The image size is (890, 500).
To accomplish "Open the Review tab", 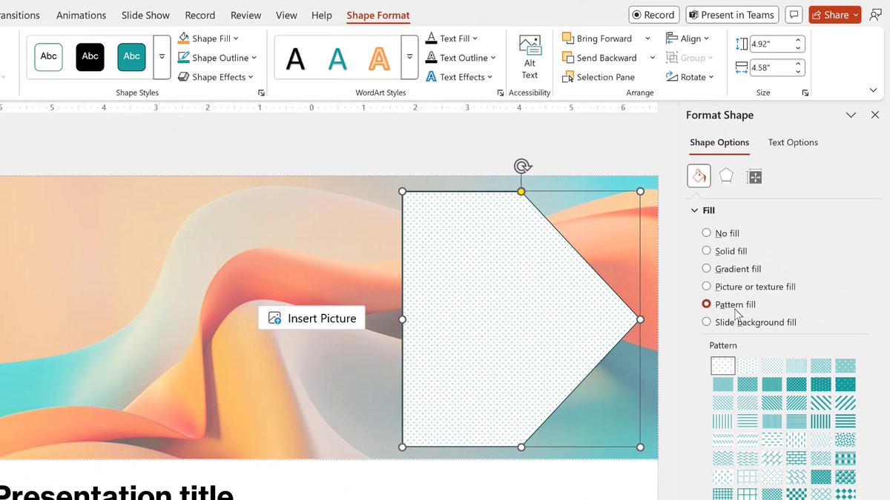I will (245, 15).
